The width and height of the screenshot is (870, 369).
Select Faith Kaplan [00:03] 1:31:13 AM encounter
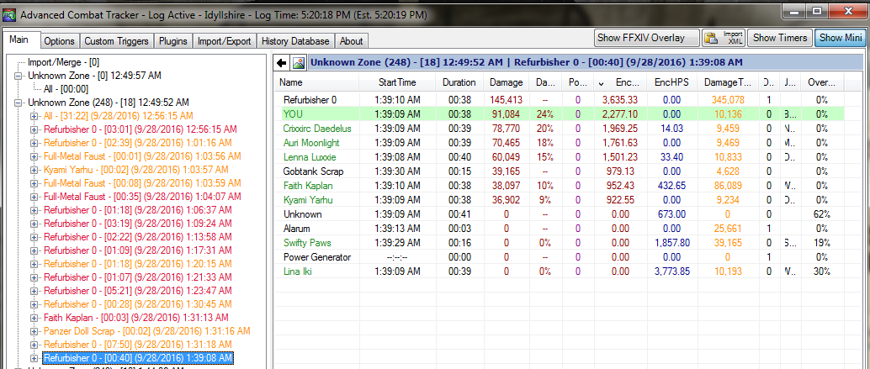pyautogui.click(x=136, y=318)
